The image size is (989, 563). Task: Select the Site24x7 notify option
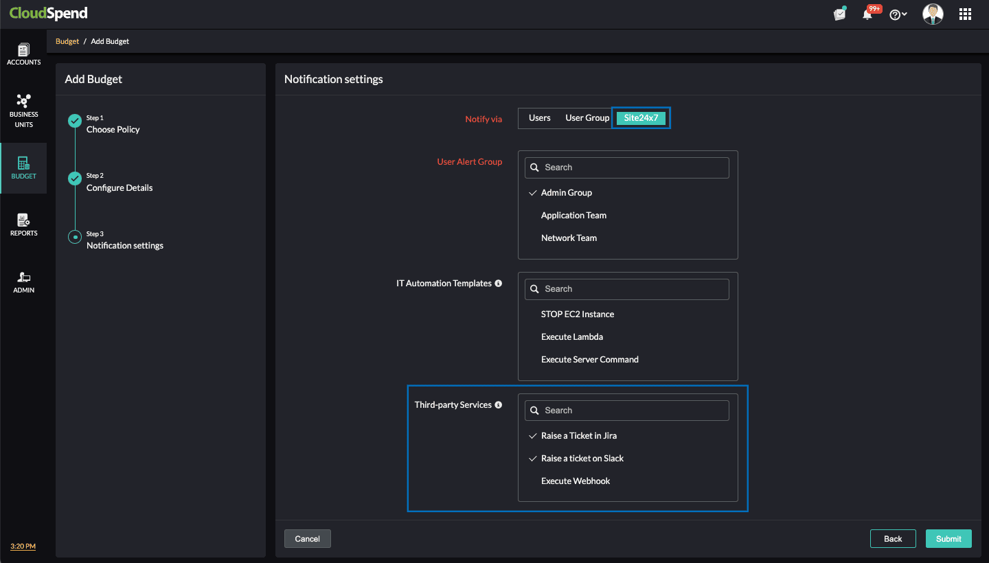point(641,118)
